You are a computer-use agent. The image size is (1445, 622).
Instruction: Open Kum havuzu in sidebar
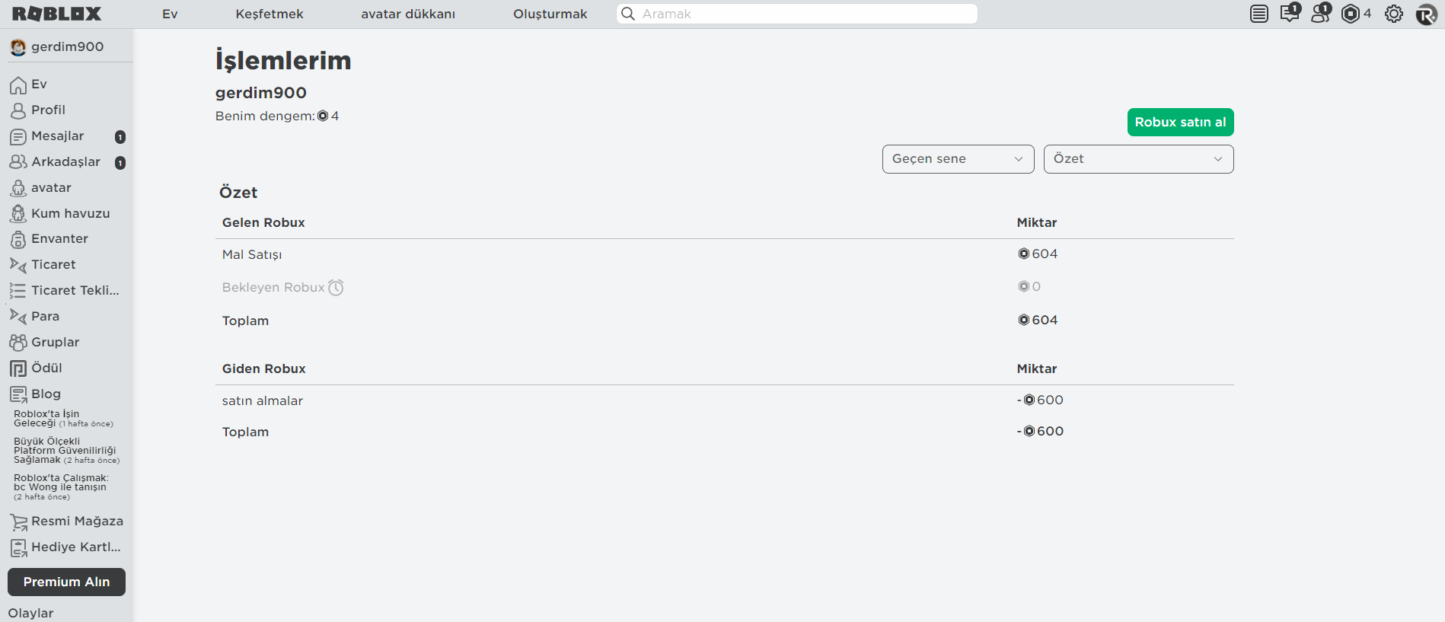point(59,213)
